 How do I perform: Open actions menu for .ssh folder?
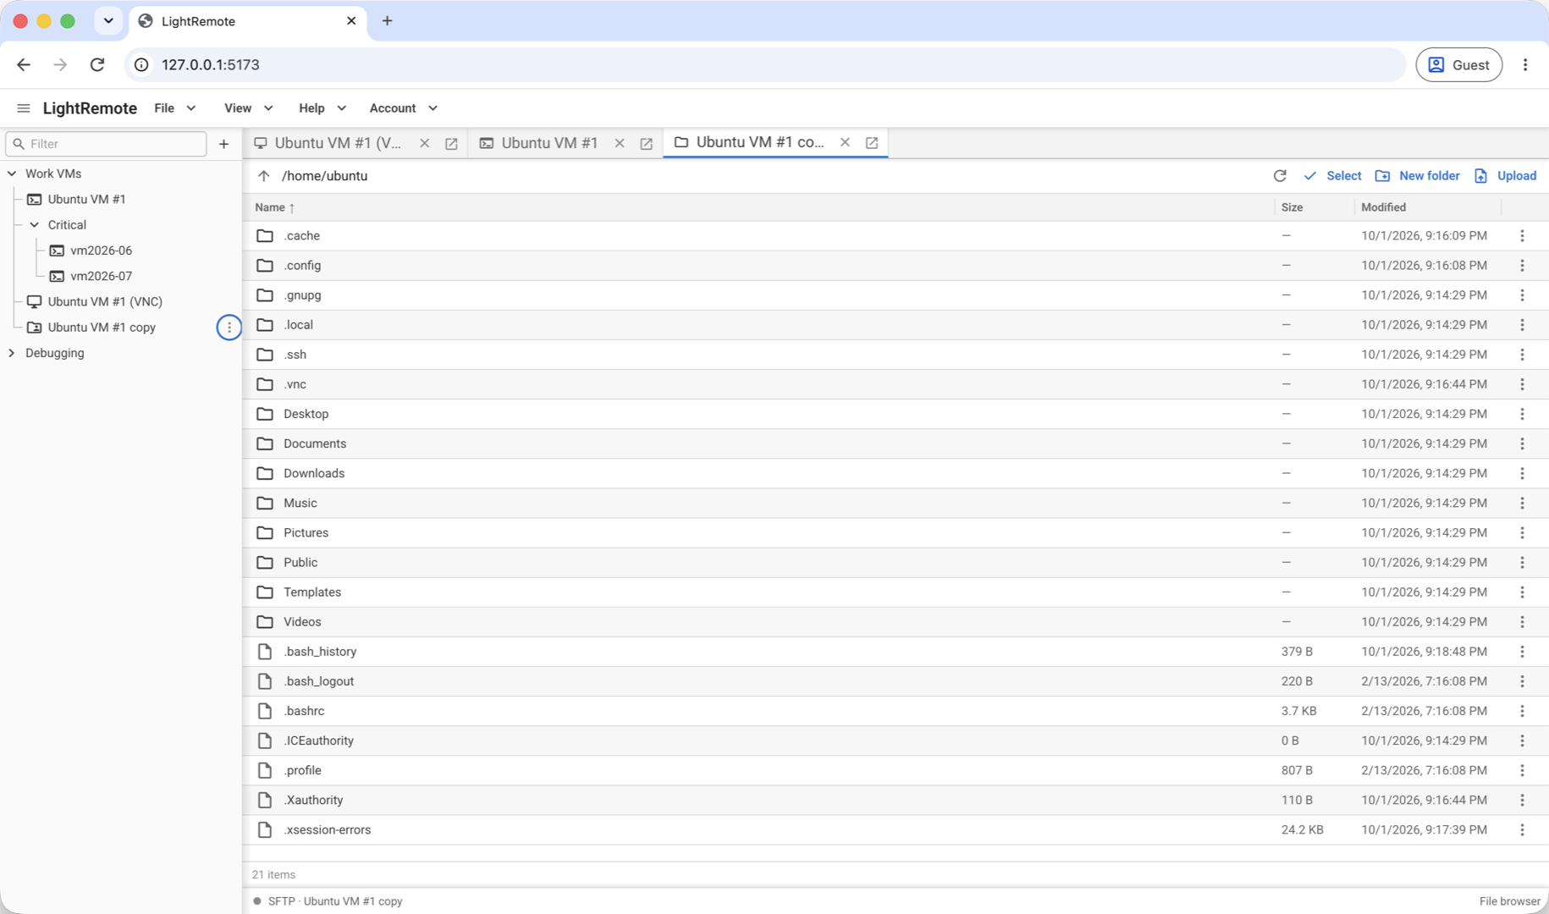click(x=1522, y=355)
